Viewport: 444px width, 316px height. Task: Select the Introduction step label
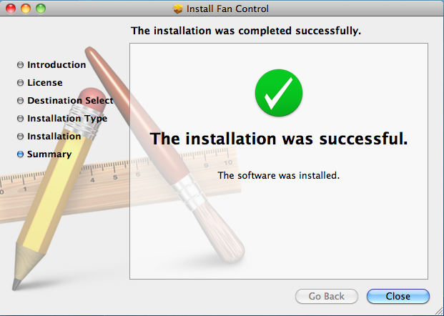[56, 65]
